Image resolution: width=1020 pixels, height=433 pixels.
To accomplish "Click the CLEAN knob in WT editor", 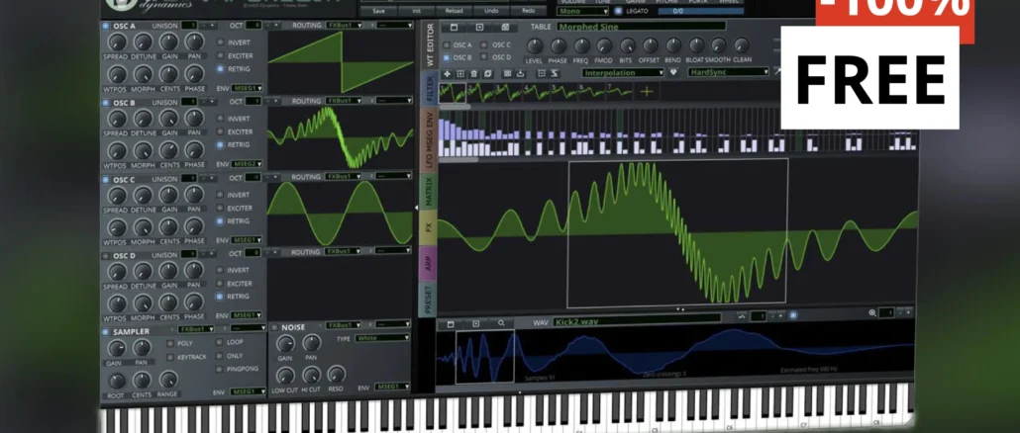I will click(x=742, y=45).
